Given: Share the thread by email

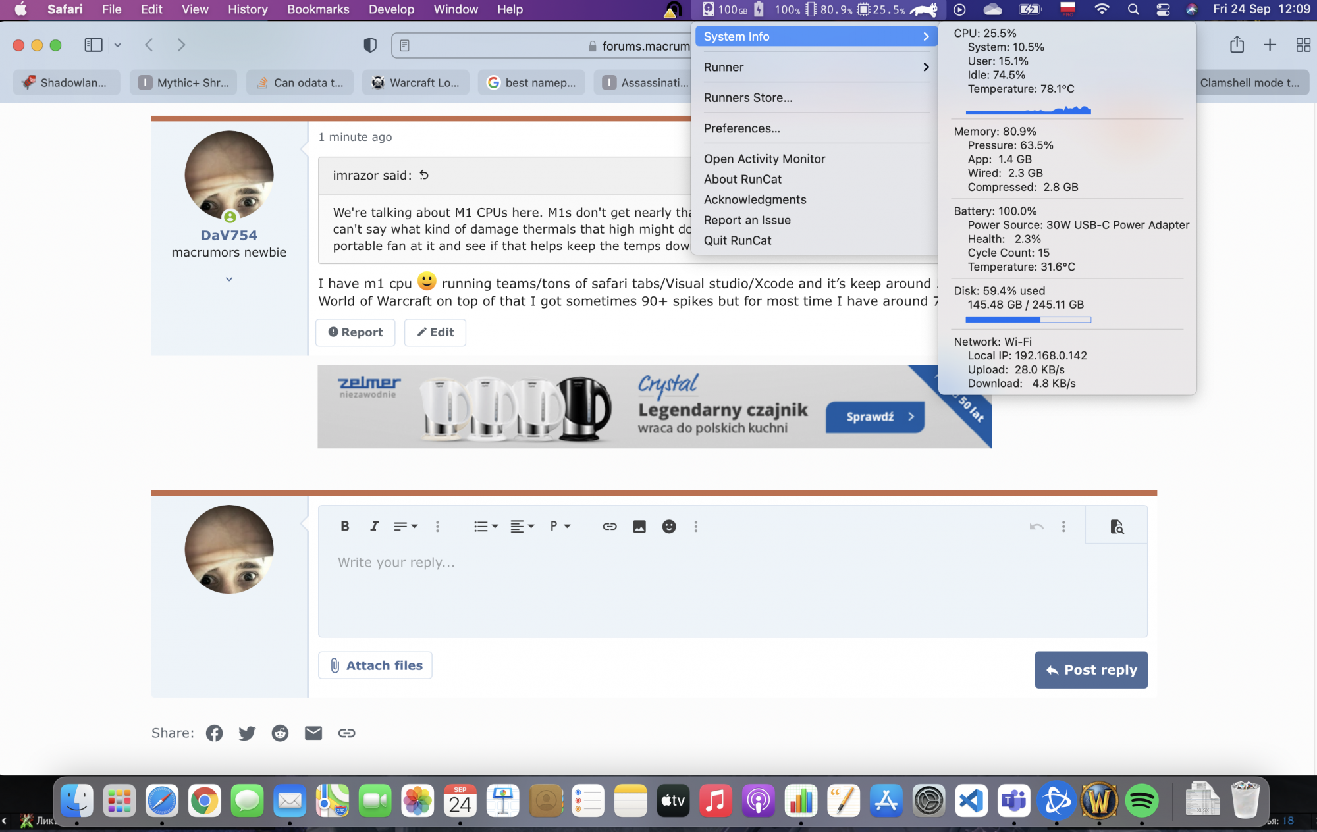Looking at the screenshot, I should coord(313,733).
